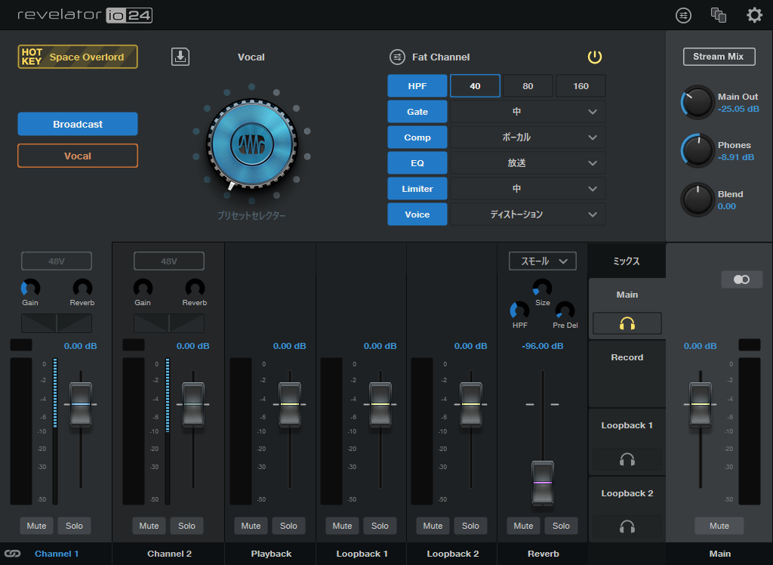Enable 48V phantom power on Channel 1
This screenshot has height=565, width=773.
point(56,261)
